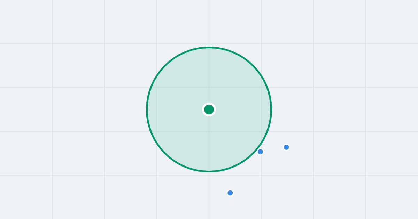418x219 pixels.
Task: Click the leftmost point of the green circle outline
Action: tap(147, 109)
